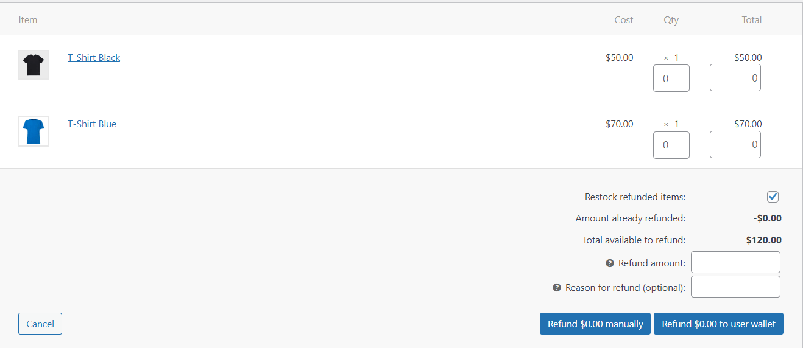
Task: Cancel the refund
Action: tap(40, 324)
